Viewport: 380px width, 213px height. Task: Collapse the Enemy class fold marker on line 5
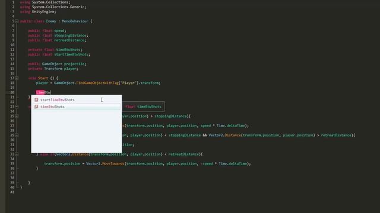click(x=17, y=21)
